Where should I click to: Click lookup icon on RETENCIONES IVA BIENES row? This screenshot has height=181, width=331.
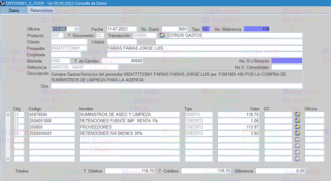(297, 133)
